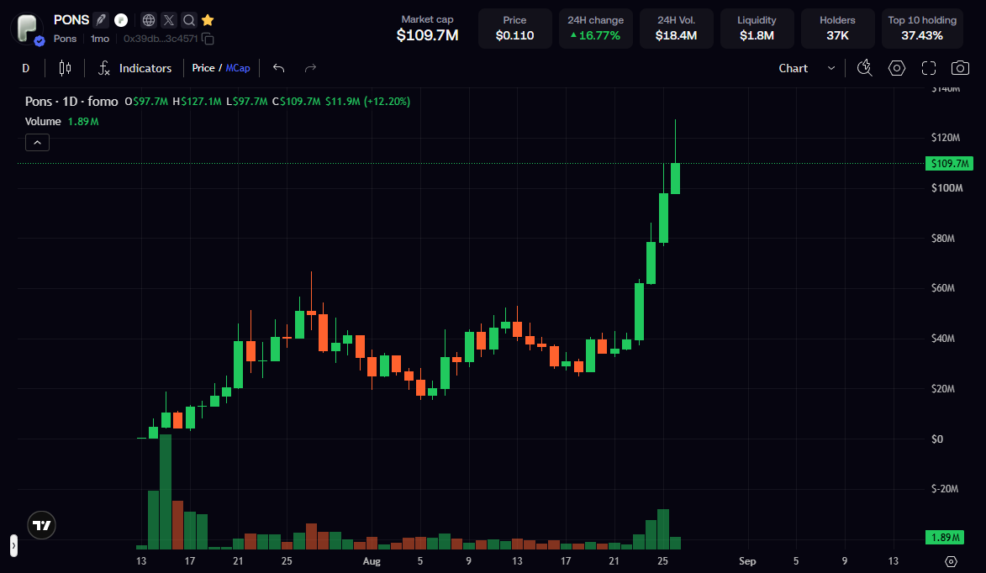Image resolution: width=986 pixels, height=573 pixels.
Task: Open the TradingView logo link
Action: (41, 525)
